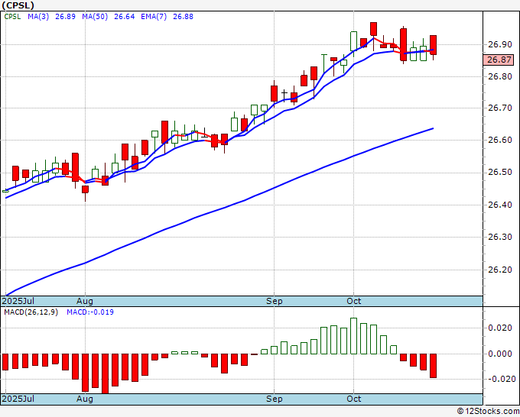Screen dimensions: 520x417
Task: Click the Aug label on price chart axis
Action: 85,301
